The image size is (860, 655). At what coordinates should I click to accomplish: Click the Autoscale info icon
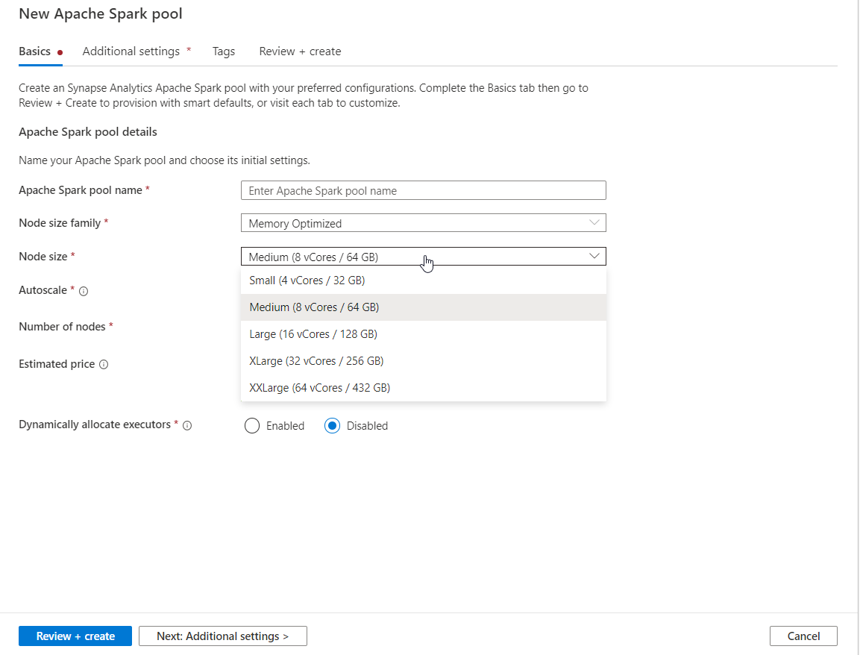82,290
